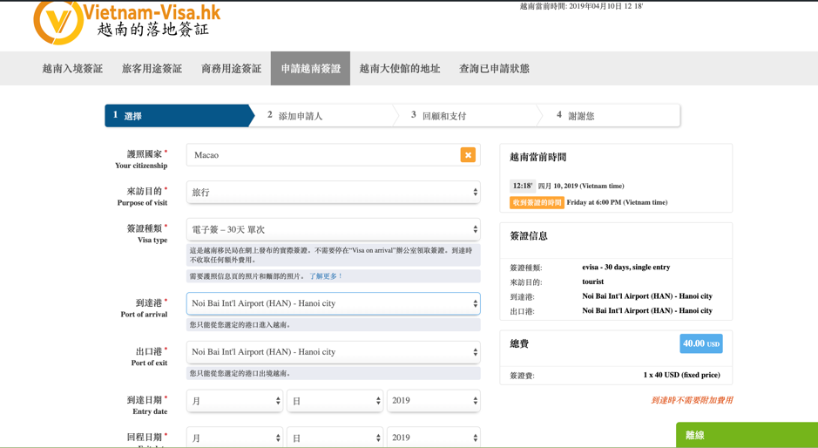Viewport: 818px width, 448px height.
Task: Click the Vietnam-Visa.hk logo icon
Action: [58, 21]
